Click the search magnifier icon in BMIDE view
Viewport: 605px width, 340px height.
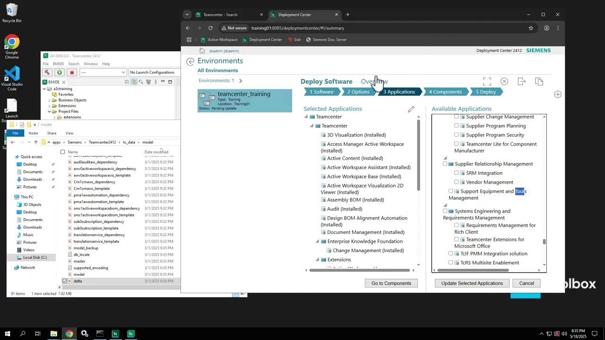tap(141, 82)
